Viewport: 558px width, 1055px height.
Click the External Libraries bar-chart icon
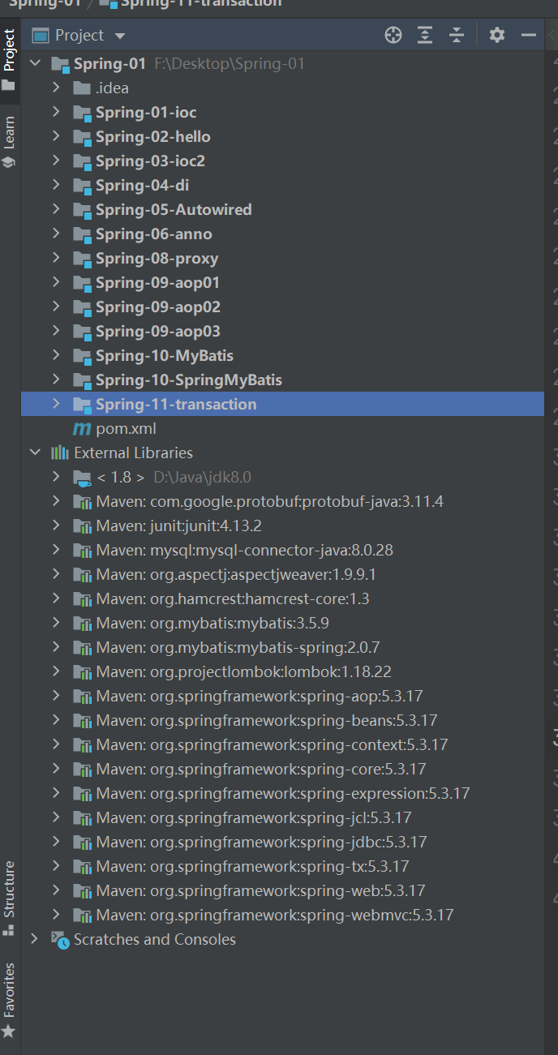click(60, 452)
